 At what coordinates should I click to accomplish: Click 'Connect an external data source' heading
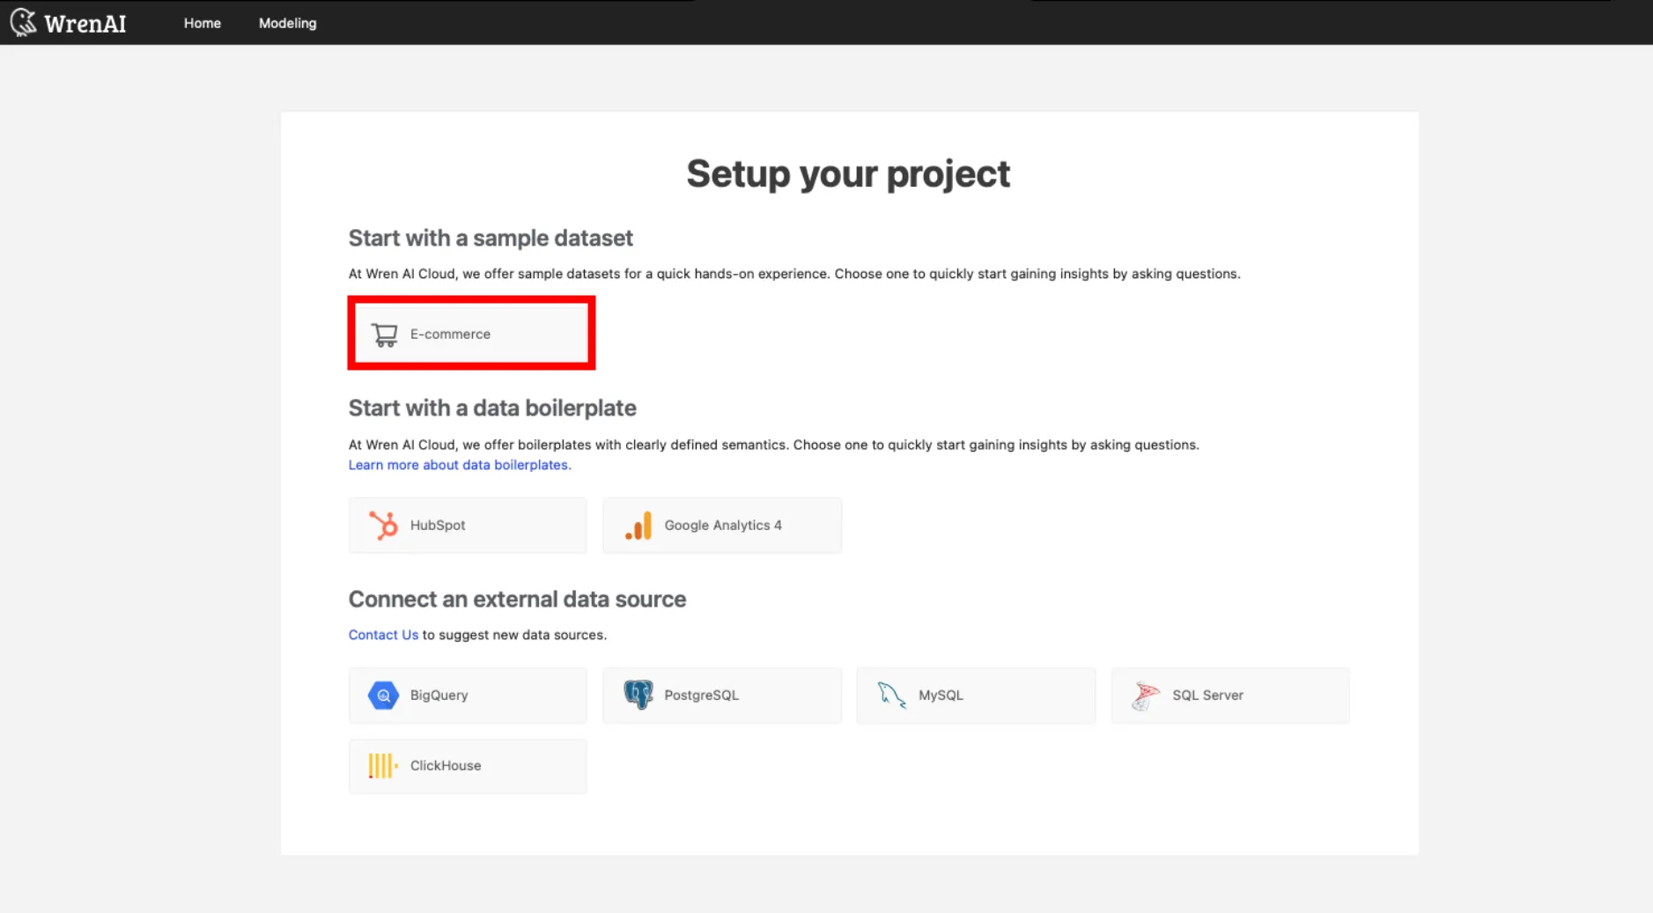(x=517, y=600)
